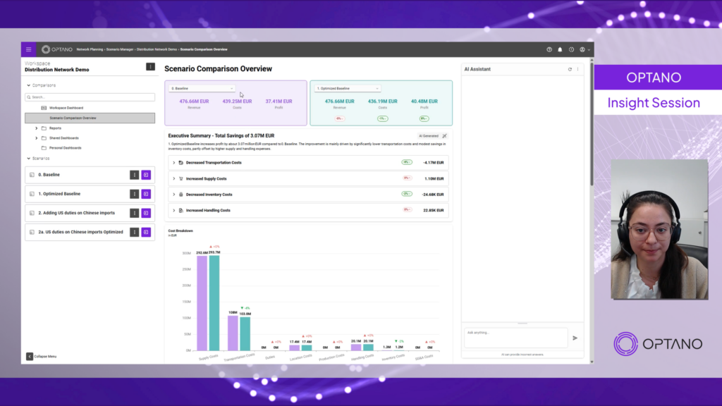Click the Ask anything input field

tap(515, 337)
